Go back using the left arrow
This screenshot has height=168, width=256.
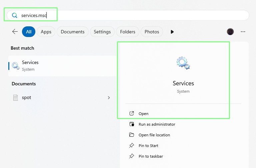(15, 32)
